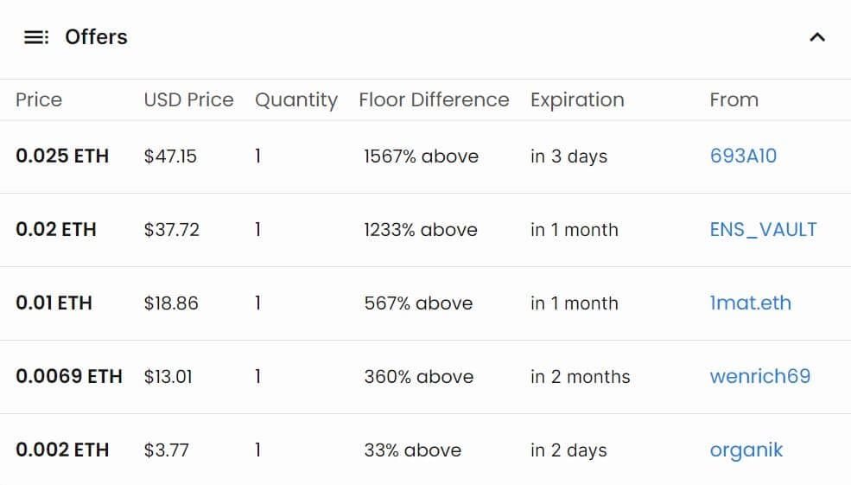Click the 33% above floor difference

pyautogui.click(x=412, y=450)
